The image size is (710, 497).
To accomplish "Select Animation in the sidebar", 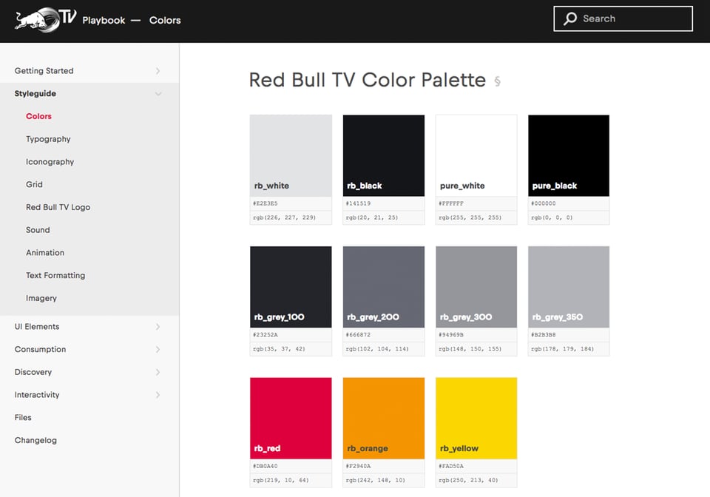I will pos(45,253).
